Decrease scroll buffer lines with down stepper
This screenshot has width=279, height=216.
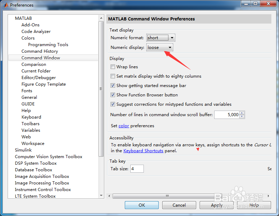coord(242,116)
